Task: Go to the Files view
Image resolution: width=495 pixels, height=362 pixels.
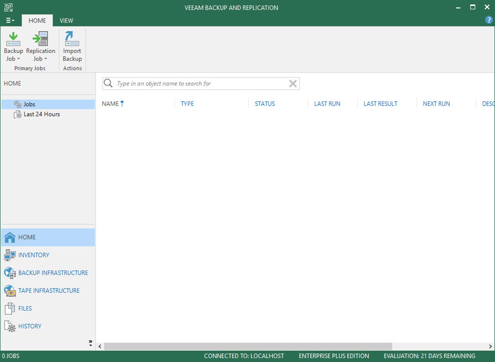Action: coord(24,309)
